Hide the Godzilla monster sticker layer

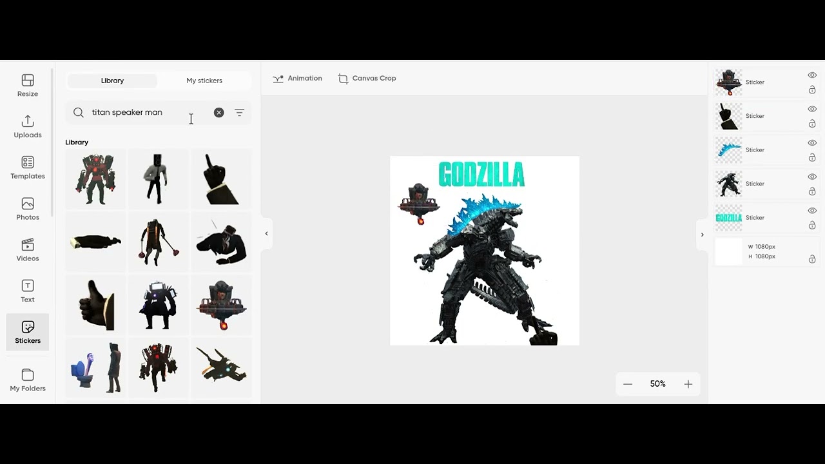[x=812, y=177]
